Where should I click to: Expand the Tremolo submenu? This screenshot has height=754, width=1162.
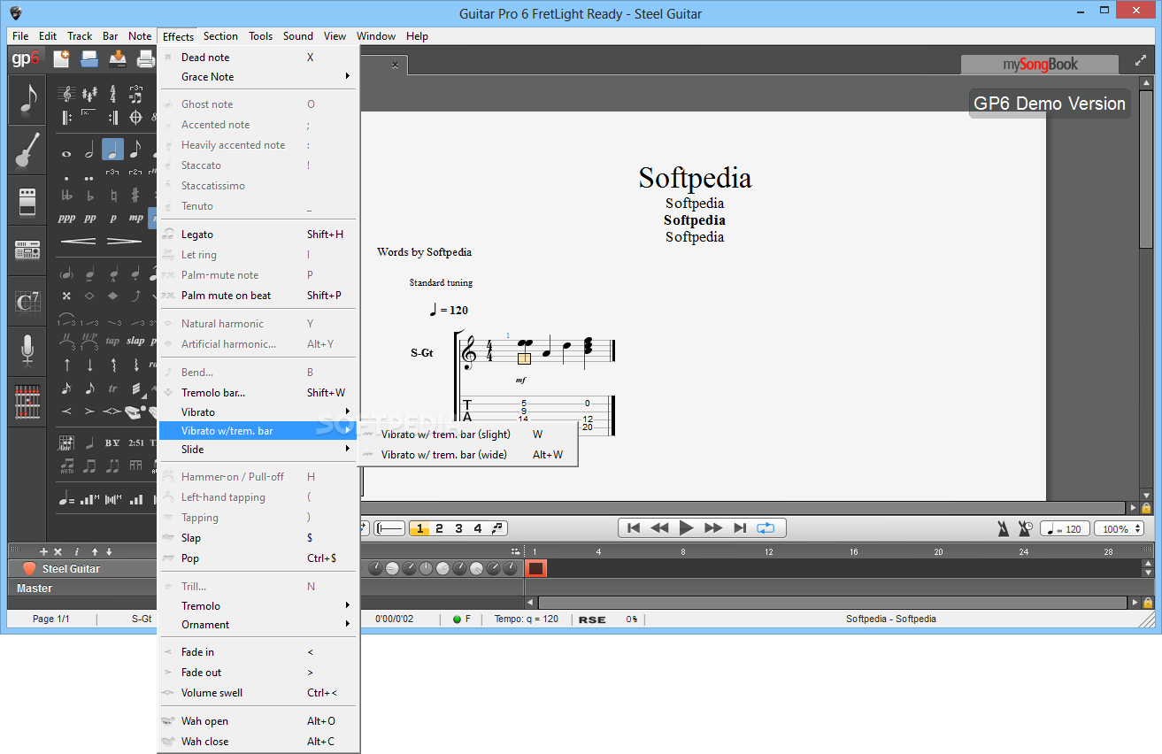258,606
